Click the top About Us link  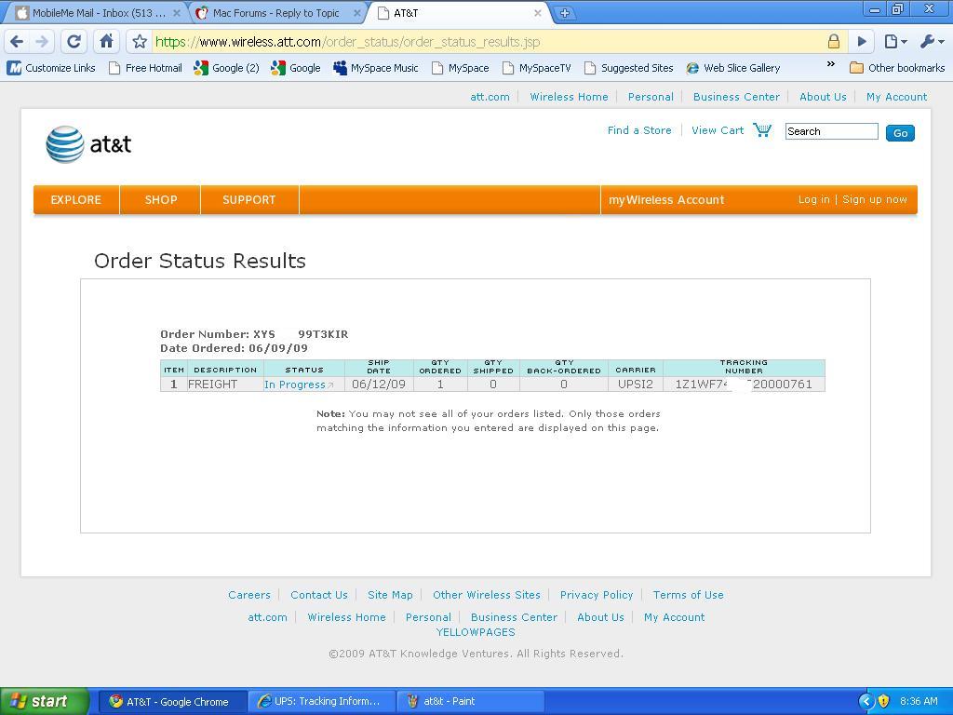pos(823,97)
